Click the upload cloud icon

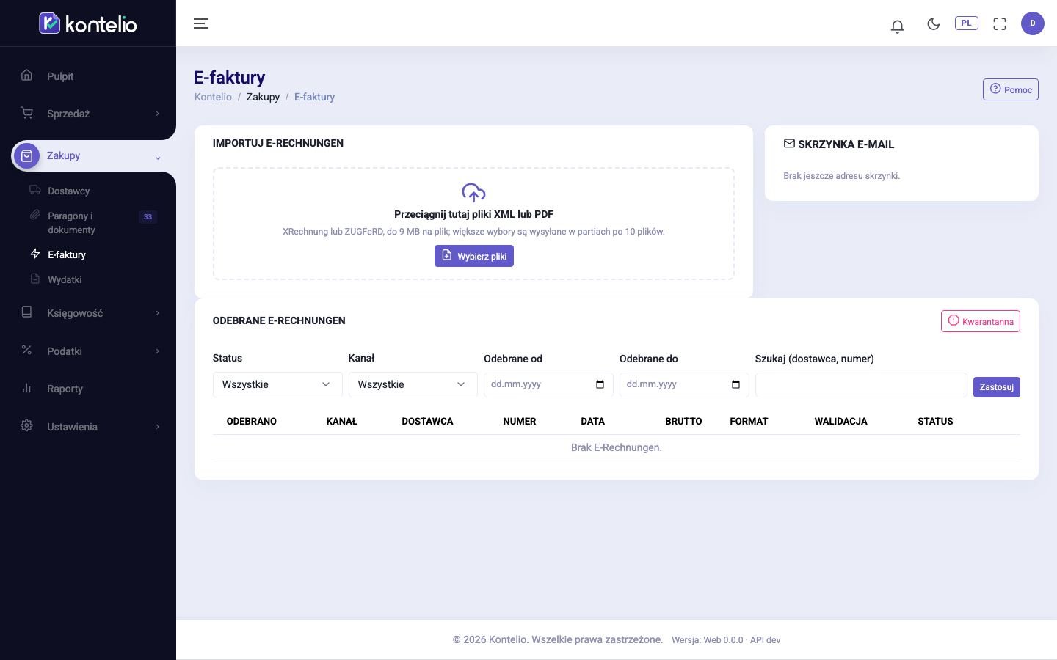pos(473,193)
